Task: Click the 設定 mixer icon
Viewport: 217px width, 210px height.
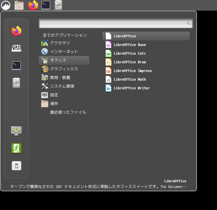Action: click(x=44, y=95)
